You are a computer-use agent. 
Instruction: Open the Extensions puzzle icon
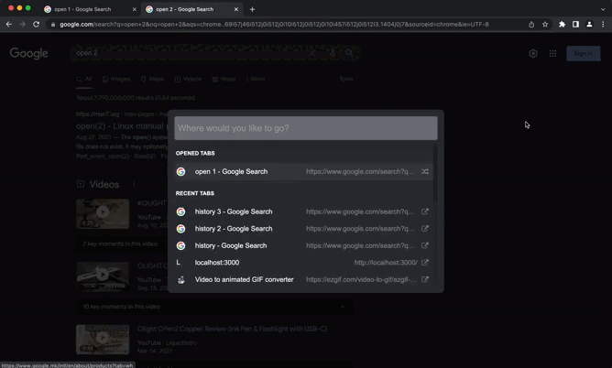coord(562,24)
